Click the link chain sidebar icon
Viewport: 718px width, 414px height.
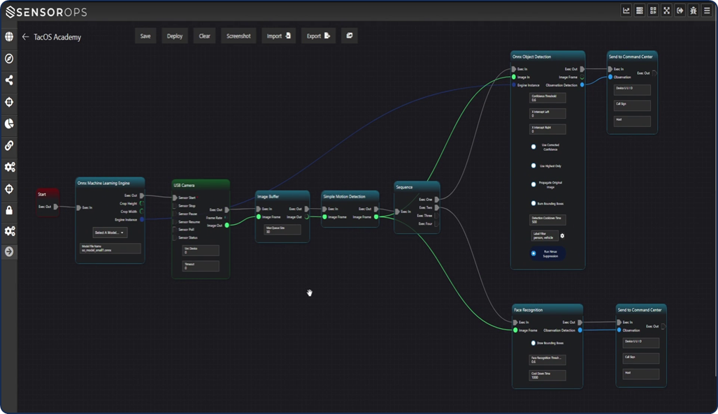click(x=9, y=145)
